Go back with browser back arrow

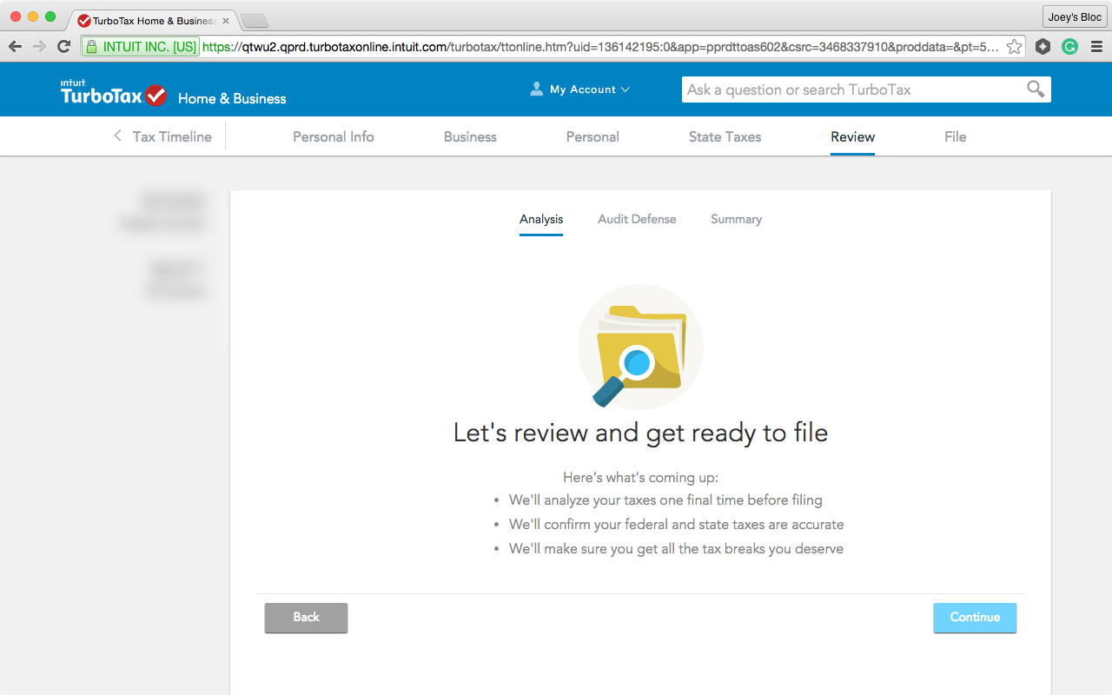(16, 47)
